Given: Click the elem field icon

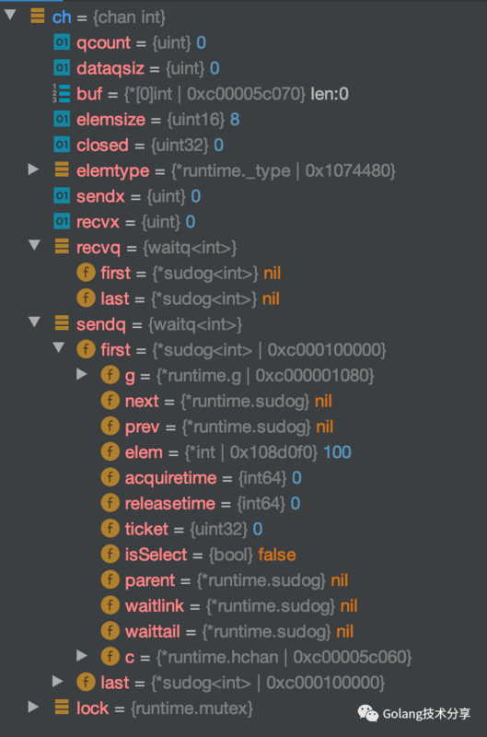Looking at the screenshot, I should [x=110, y=451].
